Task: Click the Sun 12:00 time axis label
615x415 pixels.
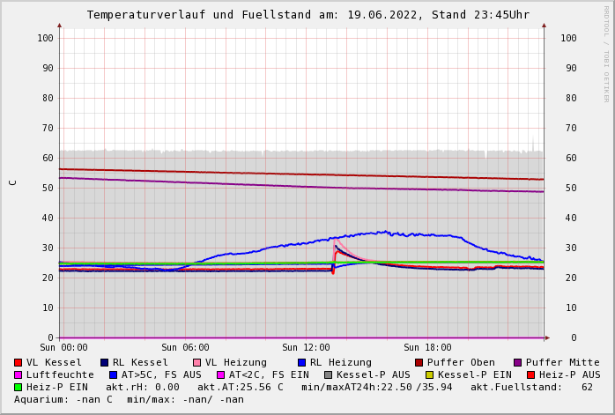Action: [x=306, y=347]
